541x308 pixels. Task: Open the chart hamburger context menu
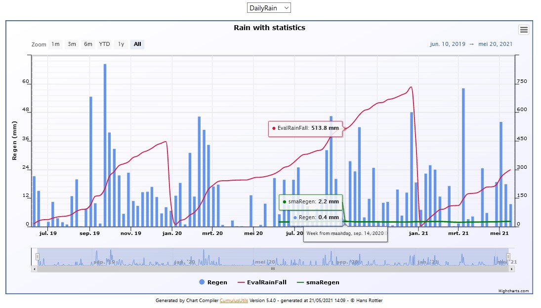pyautogui.click(x=524, y=30)
